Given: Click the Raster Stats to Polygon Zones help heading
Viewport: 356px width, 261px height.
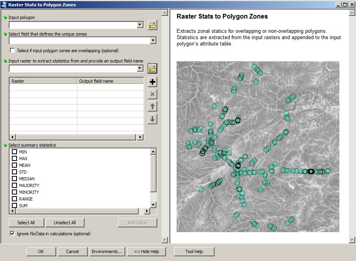Looking at the screenshot, I should click(x=222, y=16).
